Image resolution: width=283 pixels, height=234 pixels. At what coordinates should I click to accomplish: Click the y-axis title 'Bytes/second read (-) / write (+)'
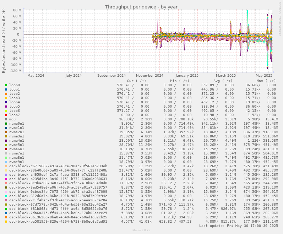click(x=4, y=40)
